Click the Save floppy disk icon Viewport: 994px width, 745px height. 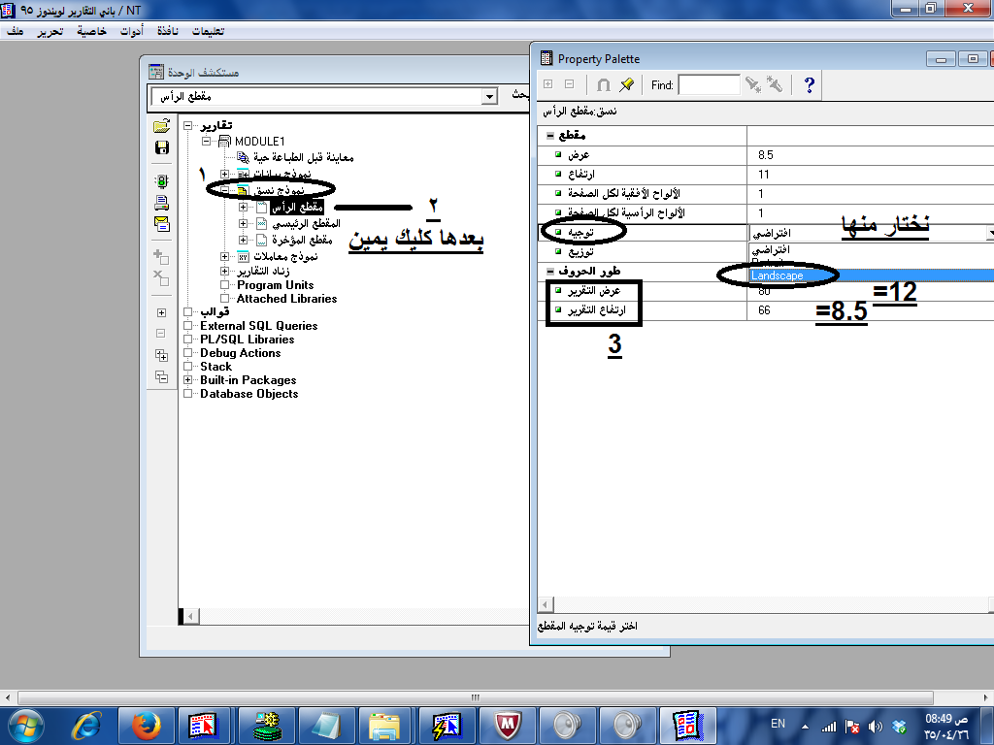[x=161, y=147]
